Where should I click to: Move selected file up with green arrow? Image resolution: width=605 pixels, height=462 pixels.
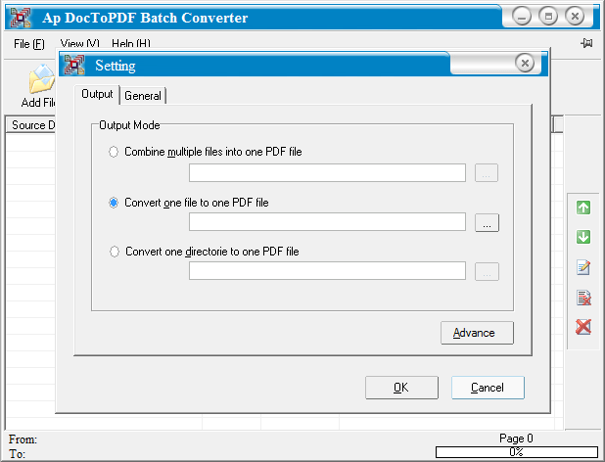click(x=583, y=208)
